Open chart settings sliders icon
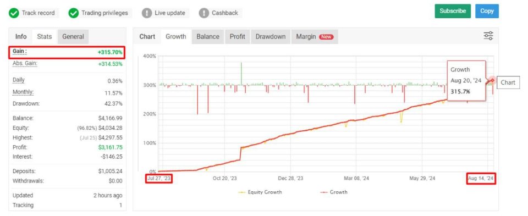The image size is (528, 216). [x=488, y=36]
